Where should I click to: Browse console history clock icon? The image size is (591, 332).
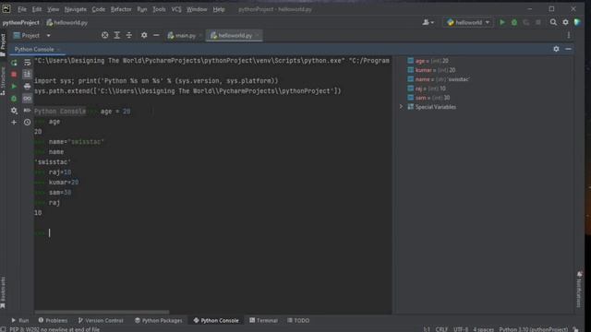click(x=27, y=123)
